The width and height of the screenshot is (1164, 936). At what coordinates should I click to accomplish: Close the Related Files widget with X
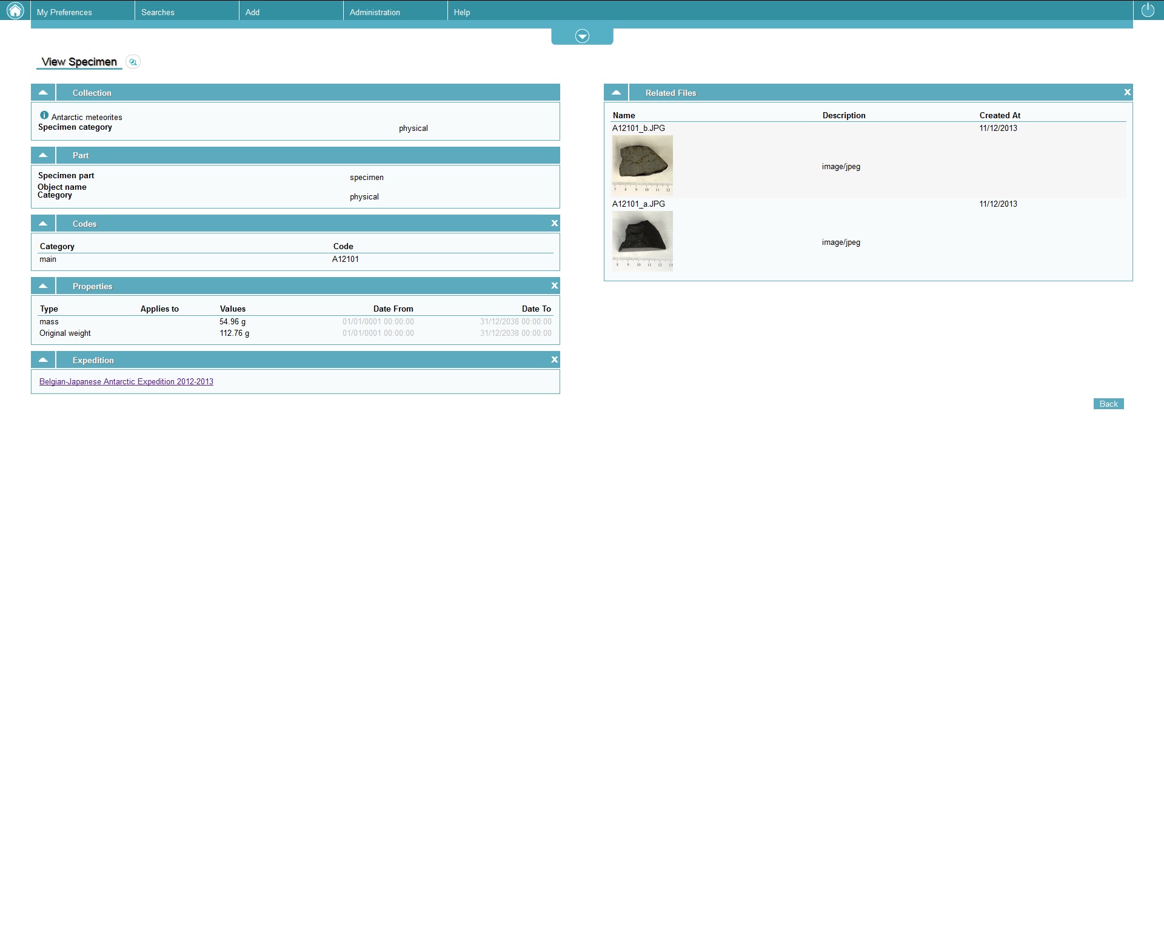[1127, 93]
